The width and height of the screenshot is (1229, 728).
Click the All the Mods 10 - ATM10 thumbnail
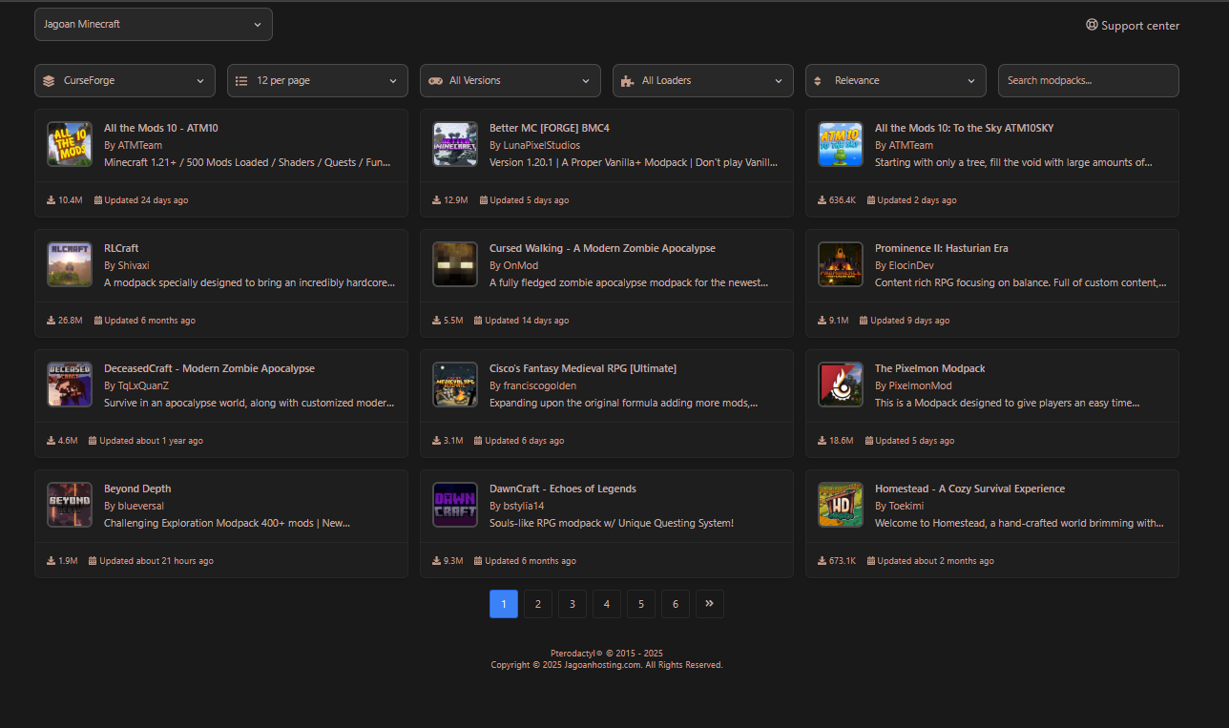click(70, 144)
